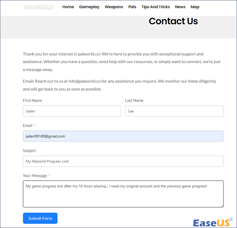Click the Your Message label
Screen dimensions: 237x228
coord(36,176)
